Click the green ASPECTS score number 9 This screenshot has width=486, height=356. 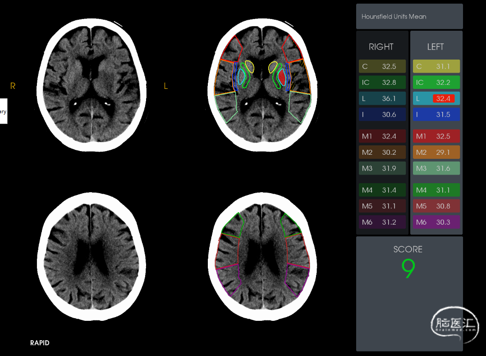pyautogui.click(x=408, y=269)
